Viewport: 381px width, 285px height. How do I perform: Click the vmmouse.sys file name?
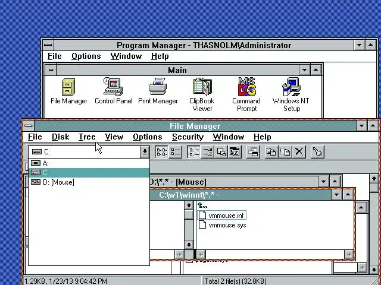pyautogui.click(x=227, y=225)
